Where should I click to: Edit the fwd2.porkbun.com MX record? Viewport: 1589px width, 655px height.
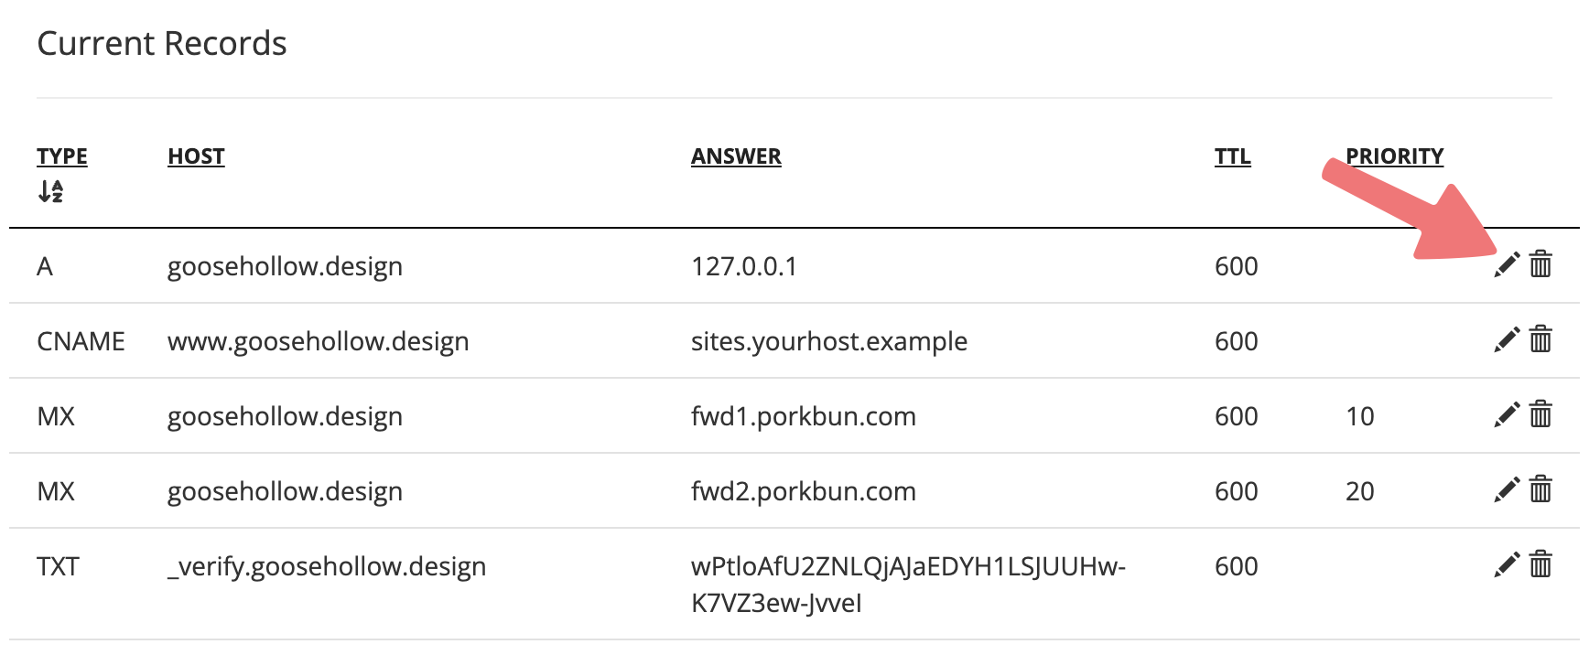click(x=1507, y=489)
